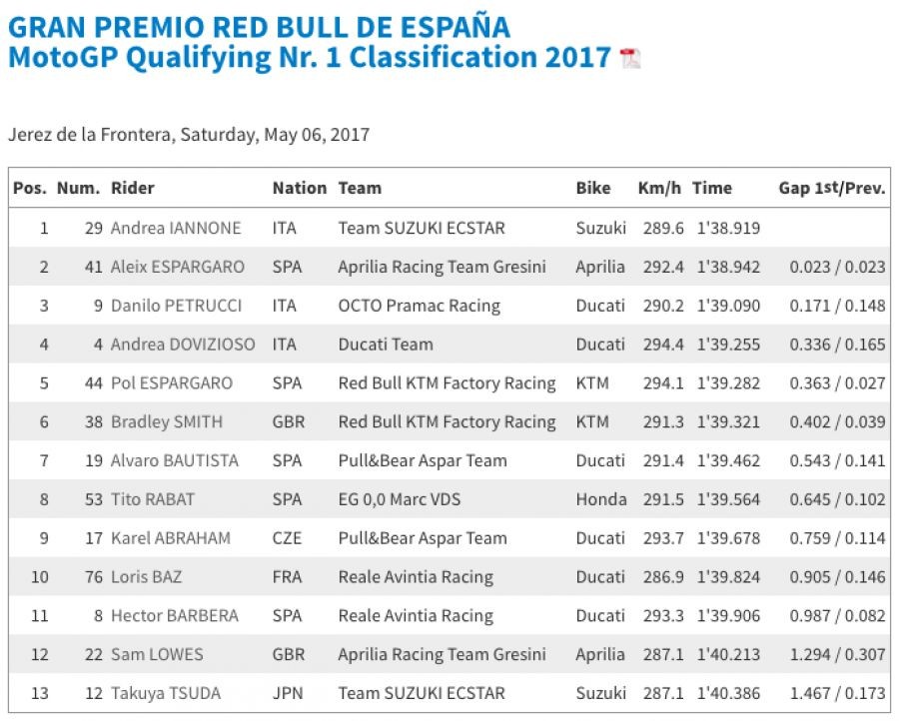Select rider Hector BARBERA
The height and width of the screenshot is (721, 899).
(175, 616)
